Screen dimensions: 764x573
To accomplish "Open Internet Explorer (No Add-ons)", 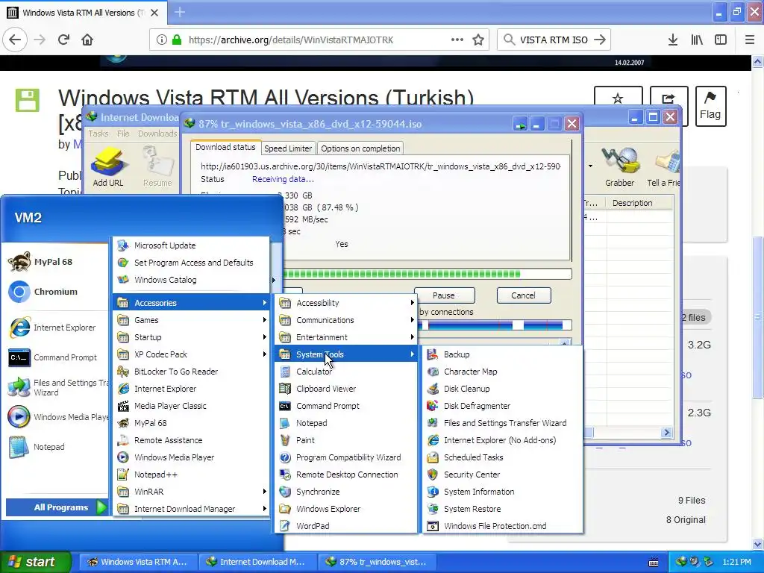I will pos(502,440).
